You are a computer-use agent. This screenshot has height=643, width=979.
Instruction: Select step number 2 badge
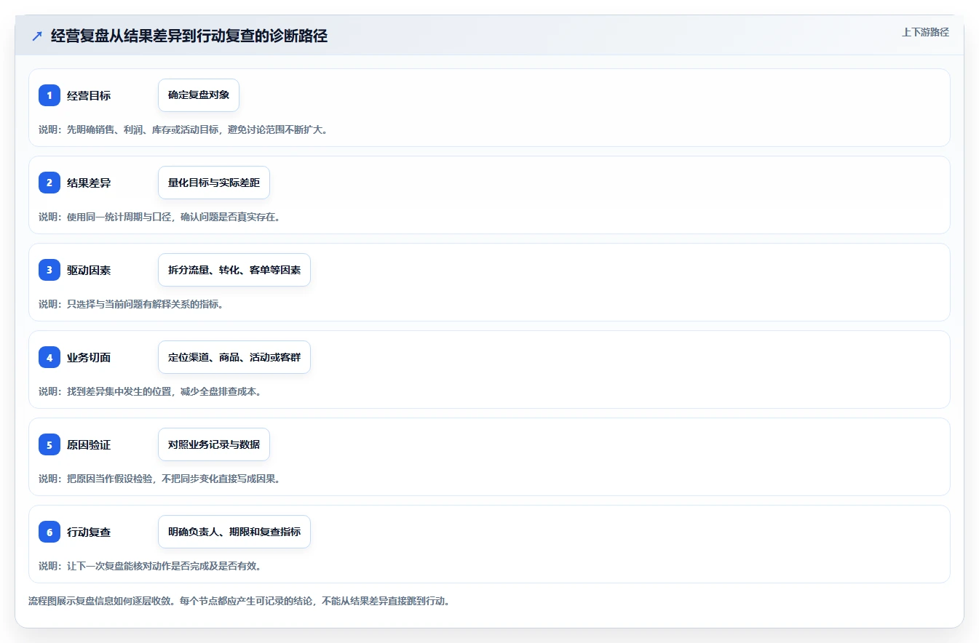point(49,183)
